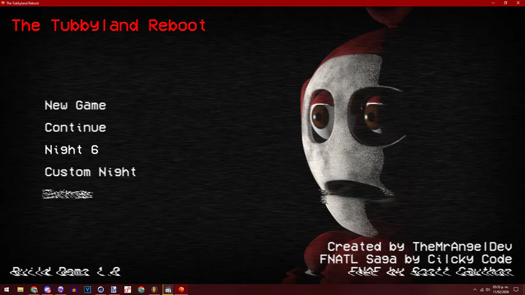Viewport: 525px width, 295px height.
Task: Switch to the Tubbyland Reboot taskbar icon
Action: tap(181, 290)
